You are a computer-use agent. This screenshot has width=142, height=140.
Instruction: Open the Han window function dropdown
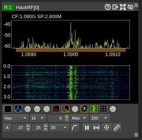pyautogui.click(x=16, y=118)
